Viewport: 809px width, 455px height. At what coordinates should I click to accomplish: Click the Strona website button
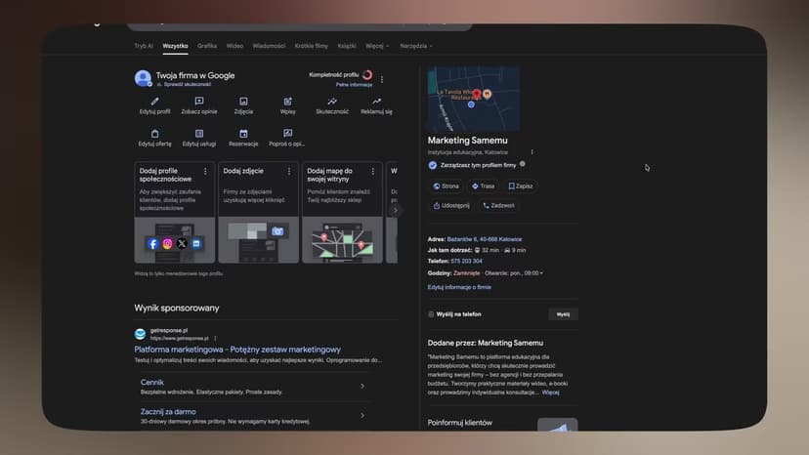[446, 186]
